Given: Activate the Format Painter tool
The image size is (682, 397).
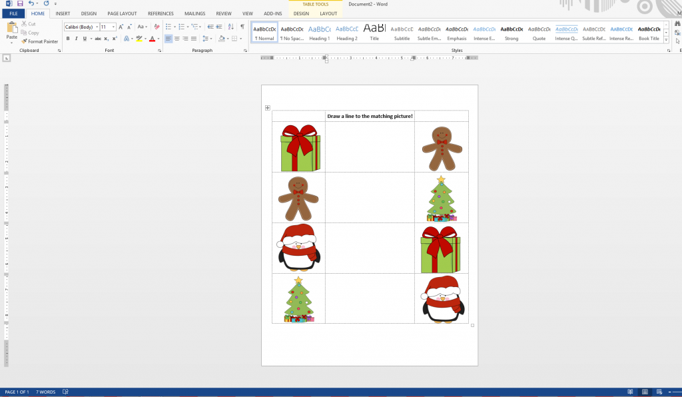Looking at the screenshot, I should tap(39, 41).
